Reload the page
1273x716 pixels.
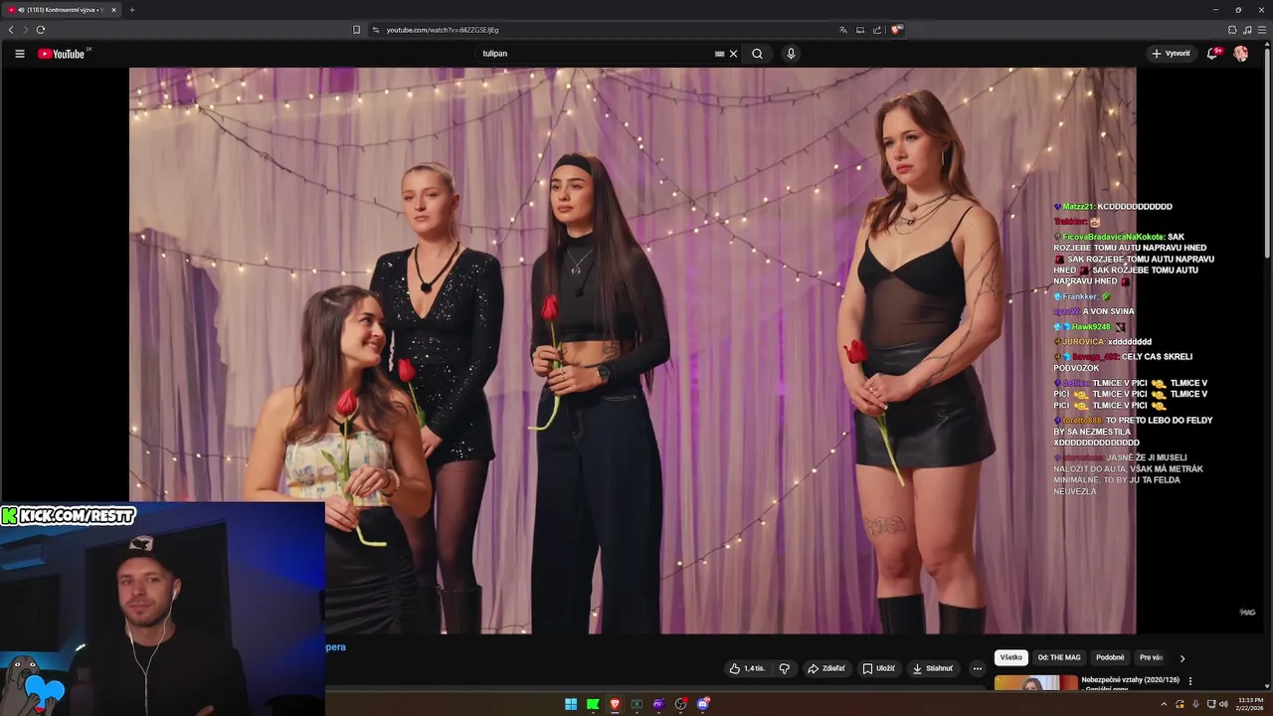coord(41,30)
